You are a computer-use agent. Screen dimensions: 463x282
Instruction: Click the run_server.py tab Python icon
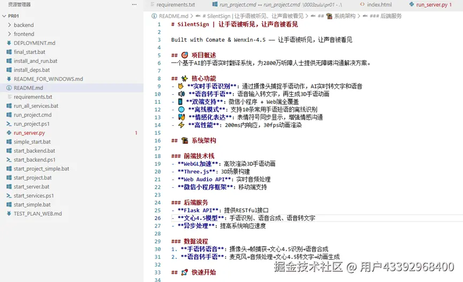tap(412, 4)
